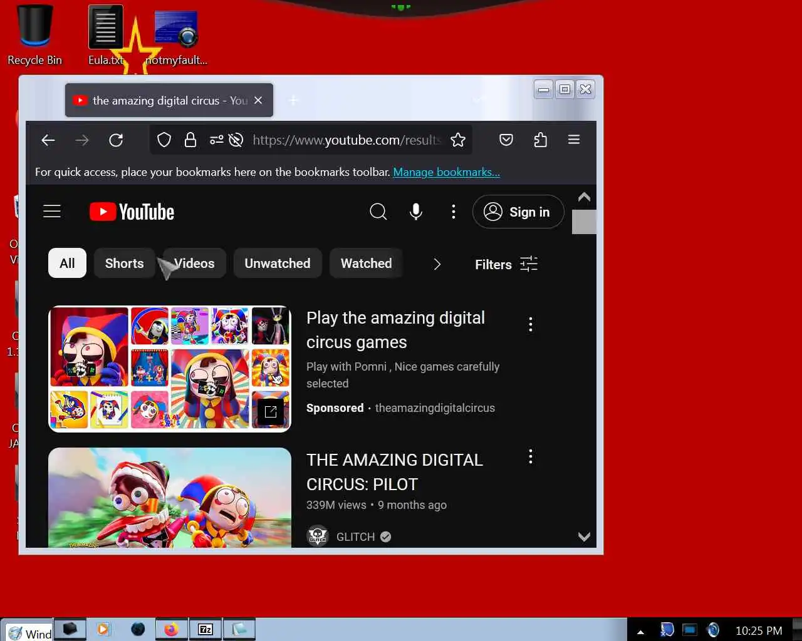
Task: Open the Manage bookmarks link
Action: pos(446,172)
